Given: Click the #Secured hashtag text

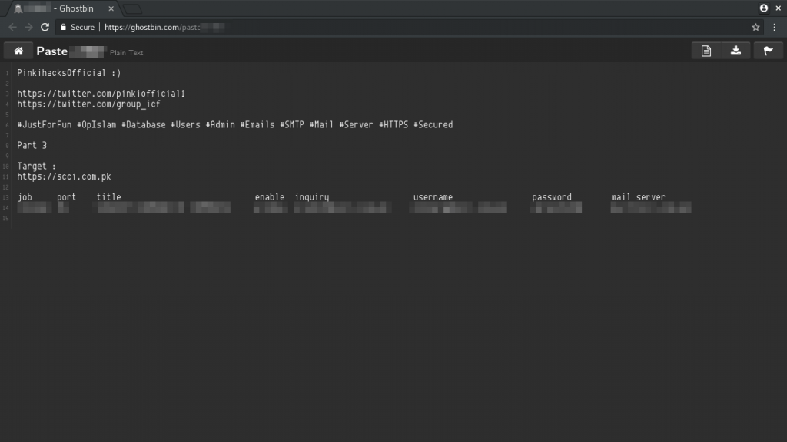Looking at the screenshot, I should [433, 125].
